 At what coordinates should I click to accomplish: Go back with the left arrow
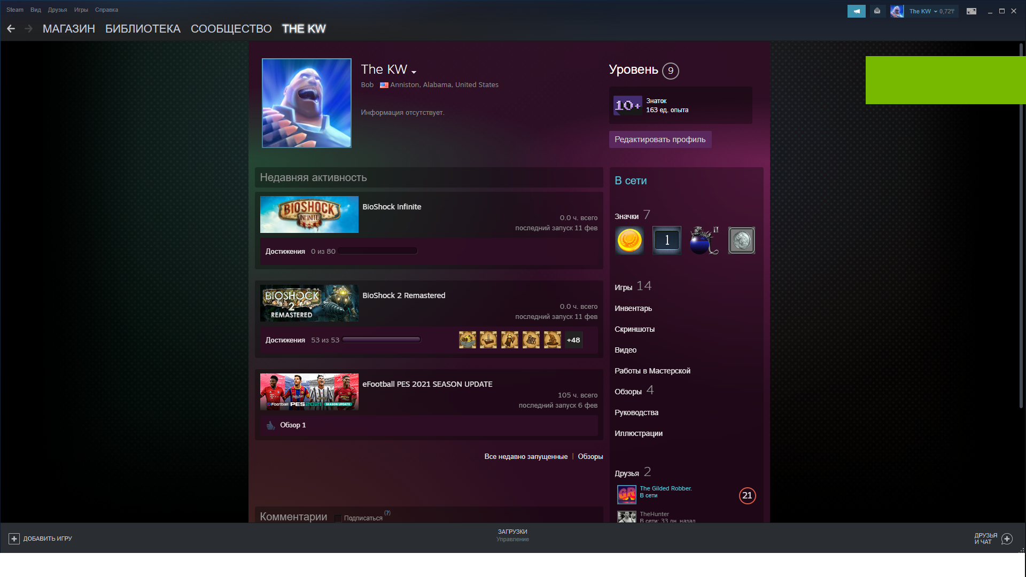point(11,29)
